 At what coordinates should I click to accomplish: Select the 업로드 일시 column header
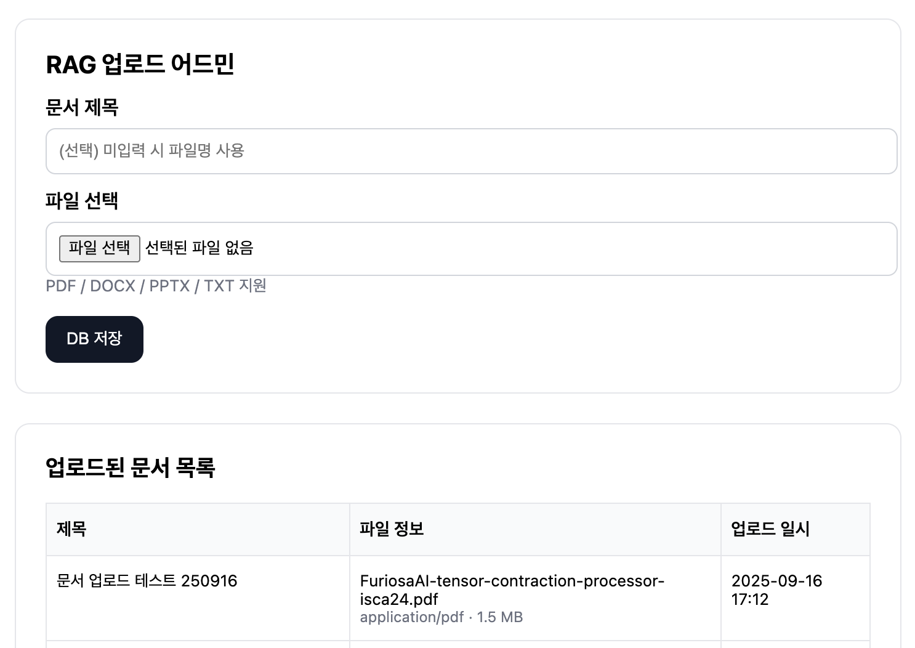[770, 529]
